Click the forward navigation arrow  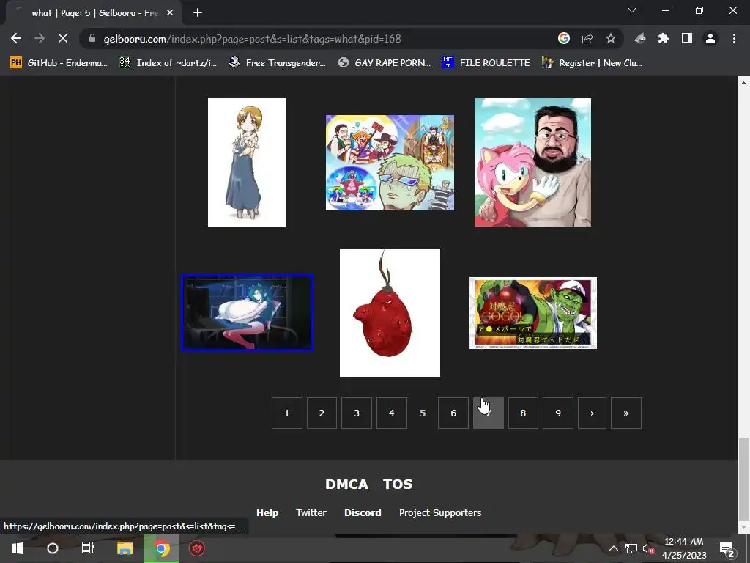pos(40,38)
